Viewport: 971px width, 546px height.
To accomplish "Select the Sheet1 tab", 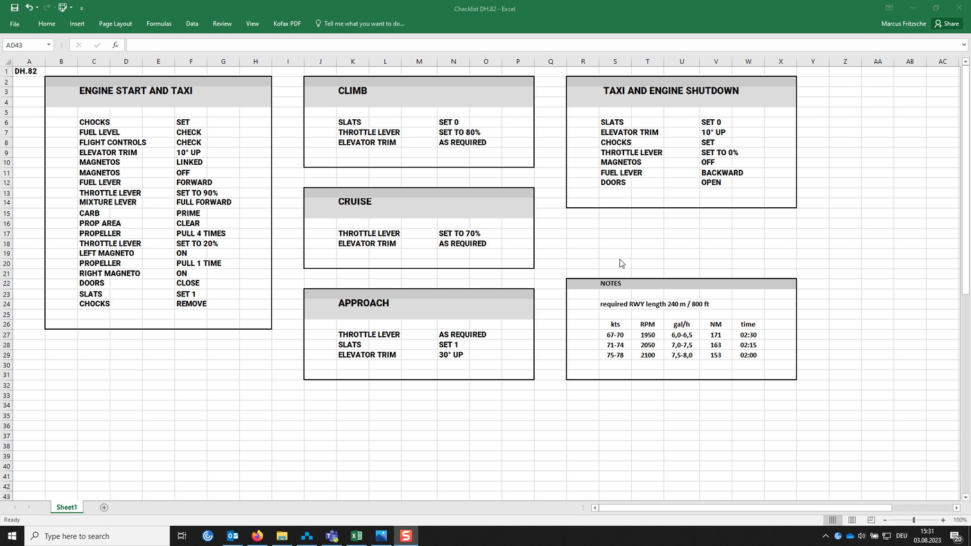I will tap(67, 508).
